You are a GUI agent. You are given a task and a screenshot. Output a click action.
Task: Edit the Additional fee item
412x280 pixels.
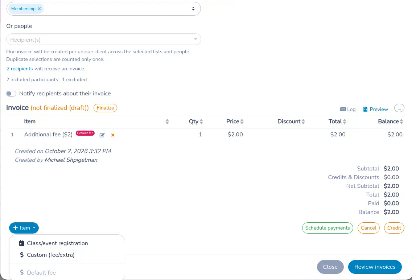102,135
